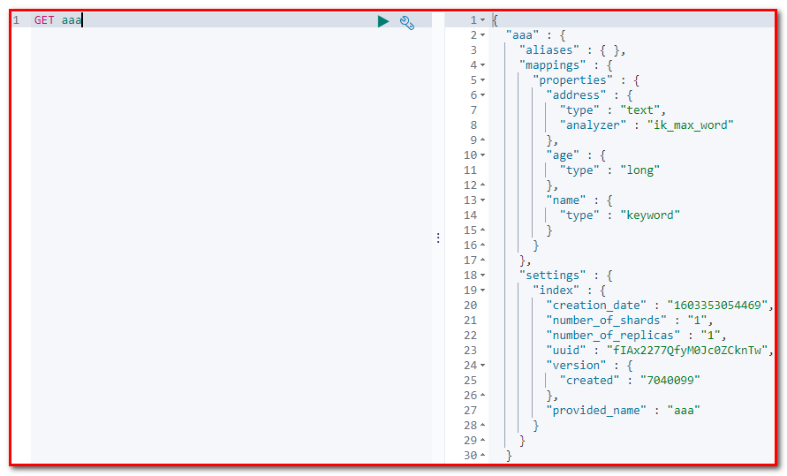787x476 pixels.
Task: Click the GET keyword in the editor
Action: (44, 20)
